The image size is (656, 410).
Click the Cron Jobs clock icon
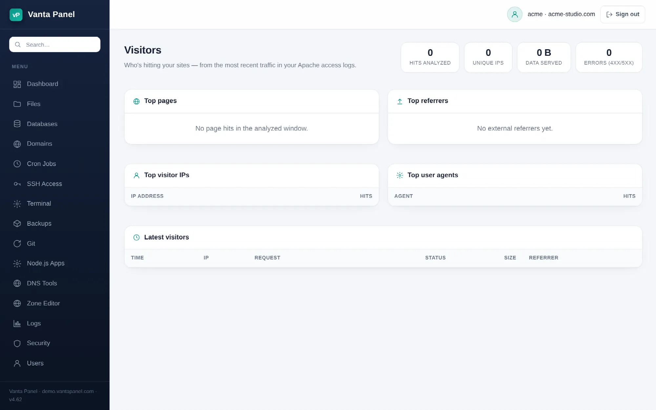[17, 164]
